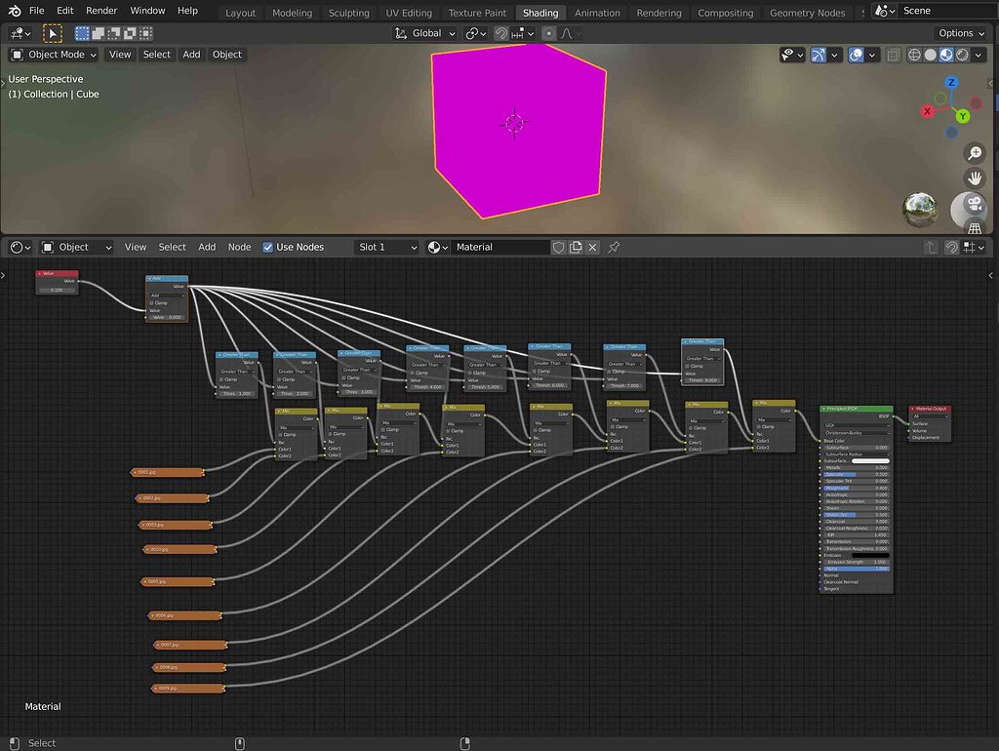Switch to the Geometry Nodes workspace tab

807,13
